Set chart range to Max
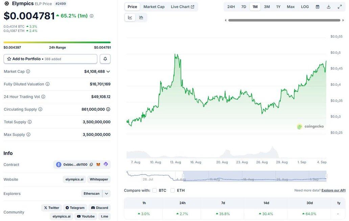The height and width of the screenshot is (221, 349). click(291, 7)
